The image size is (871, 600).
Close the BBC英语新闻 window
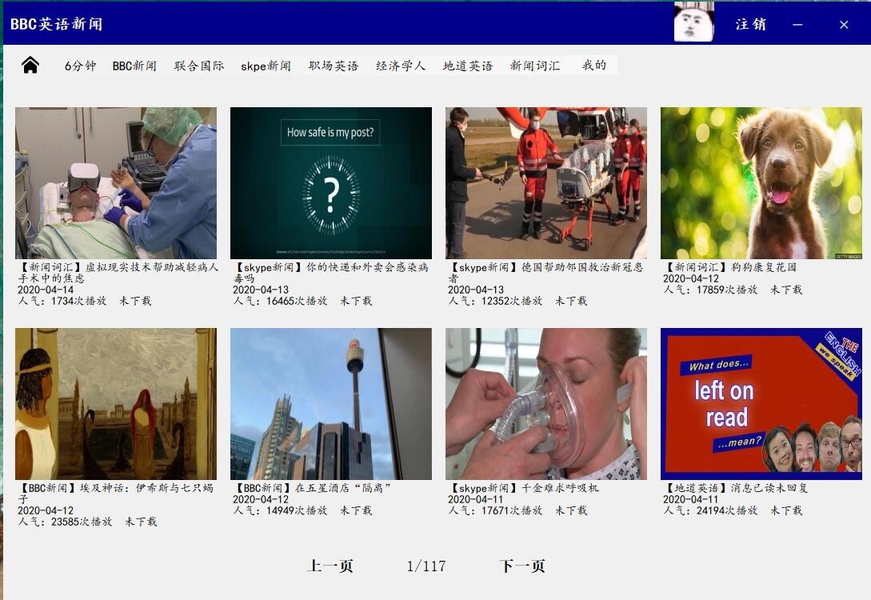coord(844,25)
